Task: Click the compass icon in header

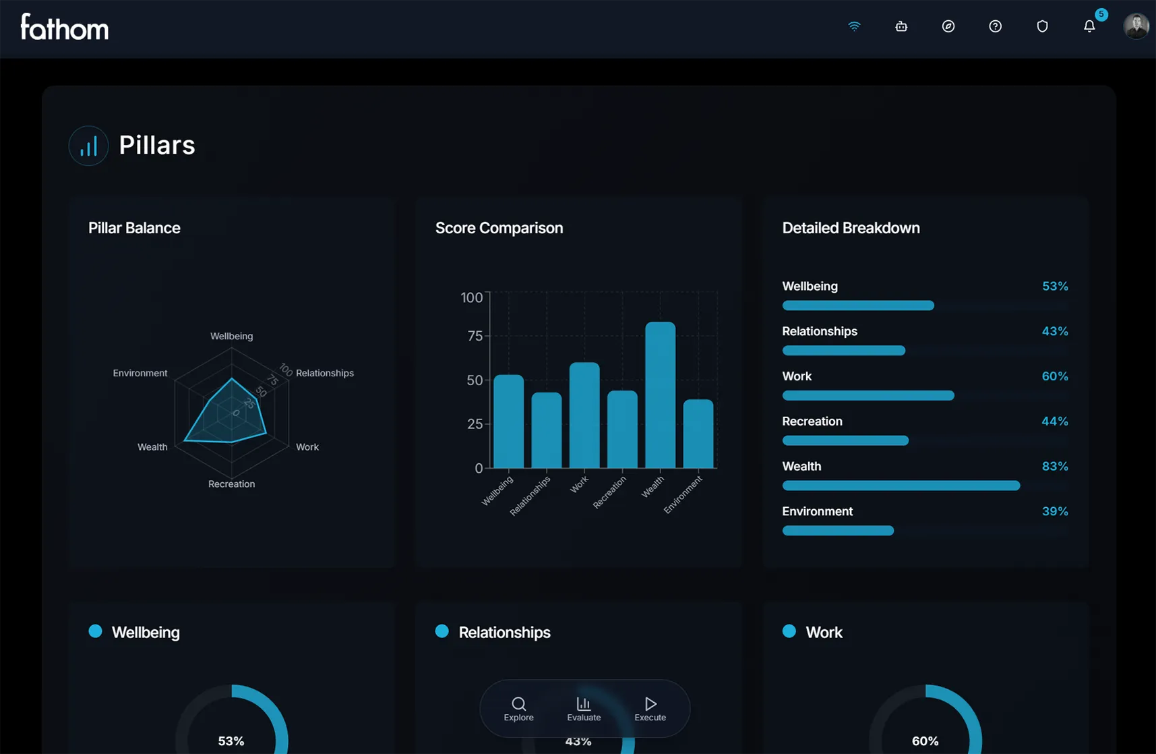Action: [x=948, y=26]
